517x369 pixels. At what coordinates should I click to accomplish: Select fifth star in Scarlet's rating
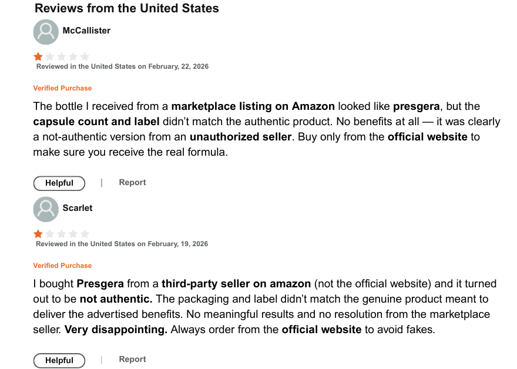tap(85, 234)
